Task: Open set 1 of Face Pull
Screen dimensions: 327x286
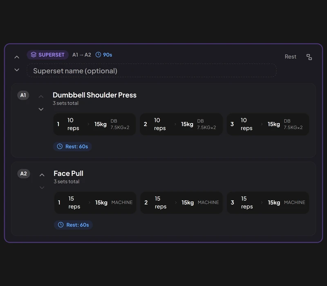Action: (95, 203)
